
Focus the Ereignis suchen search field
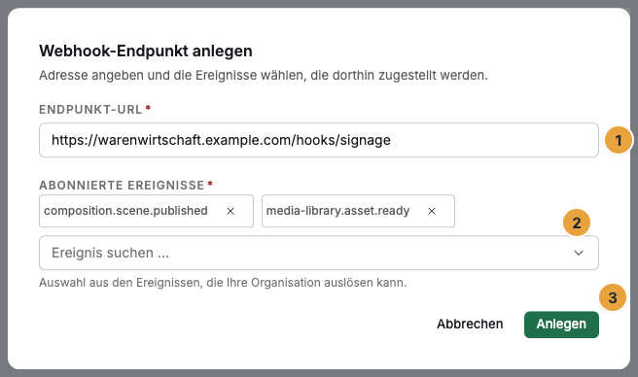319,253
